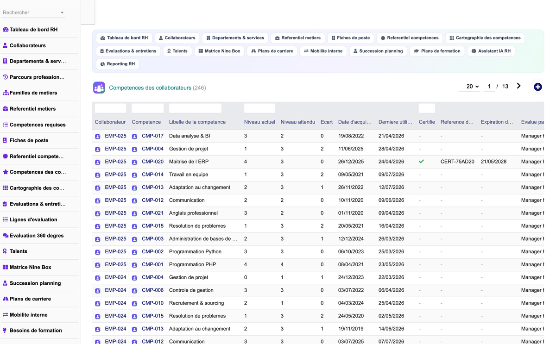Screen dimensions: 556x344
Task: Click the Niveau actuel filter field
Action: pyautogui.click(x=259, y=108)
